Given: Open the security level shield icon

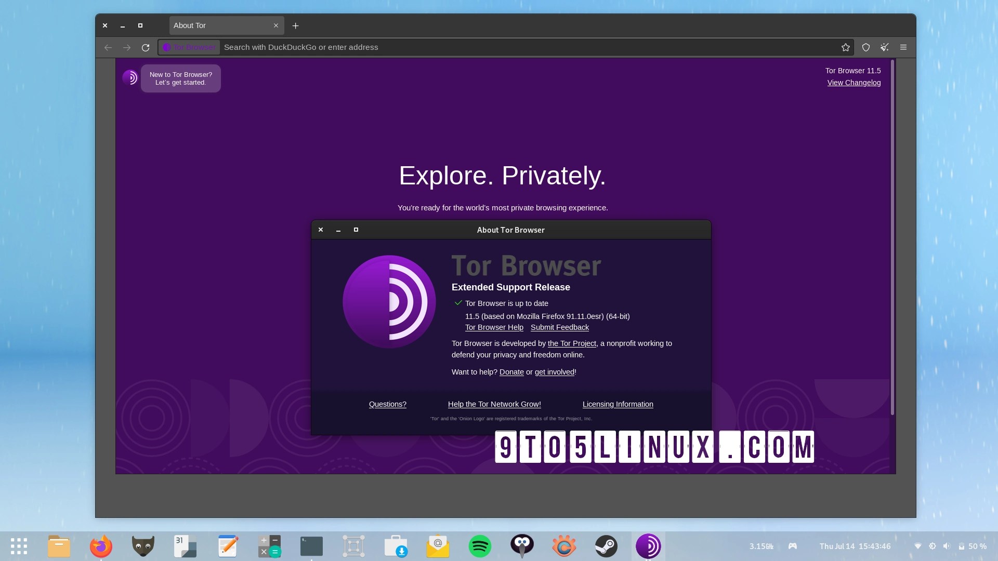Looking at the screenshot, I should [x=865, y=47].
